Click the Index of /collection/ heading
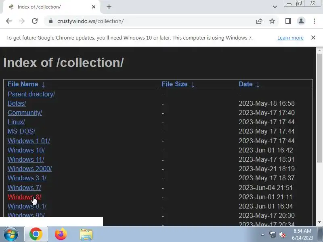323x242 pixels. click(64, 63)
